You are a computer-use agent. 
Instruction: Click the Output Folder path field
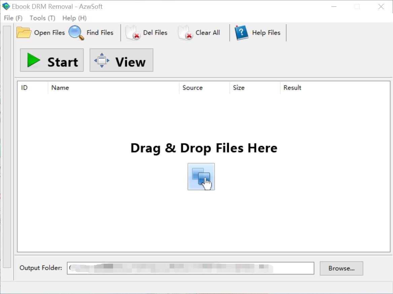click(x=190, y=268)
